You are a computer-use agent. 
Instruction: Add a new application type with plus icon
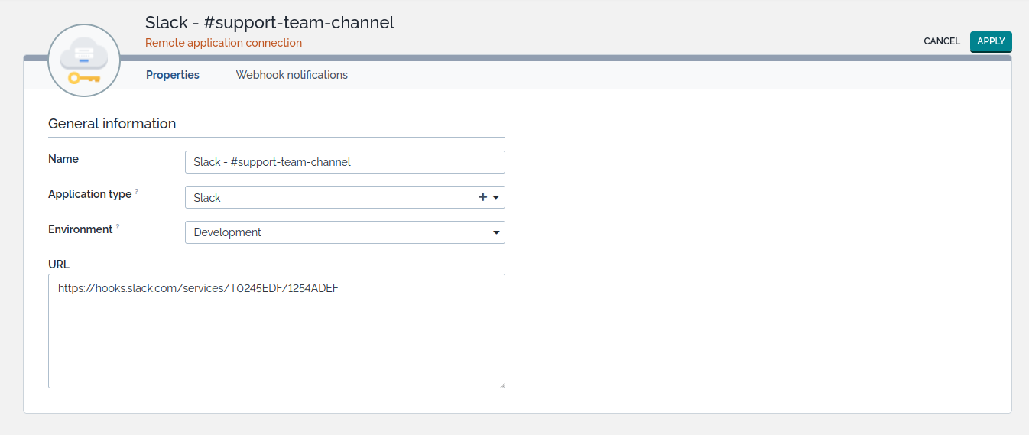482,197
